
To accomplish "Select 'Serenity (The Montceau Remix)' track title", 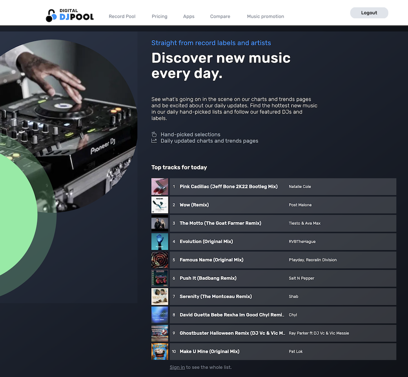I will [x=216, y=296].
